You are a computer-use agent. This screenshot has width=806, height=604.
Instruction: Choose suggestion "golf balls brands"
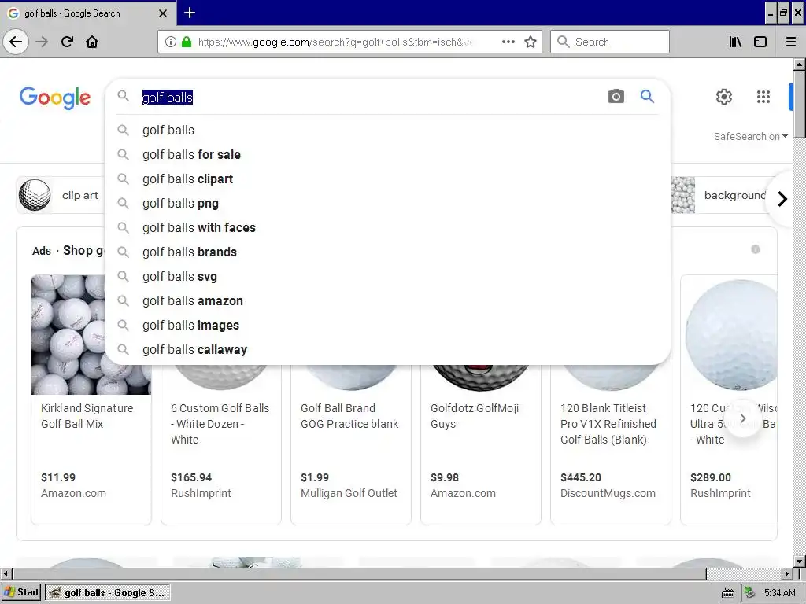coord(388,252)
